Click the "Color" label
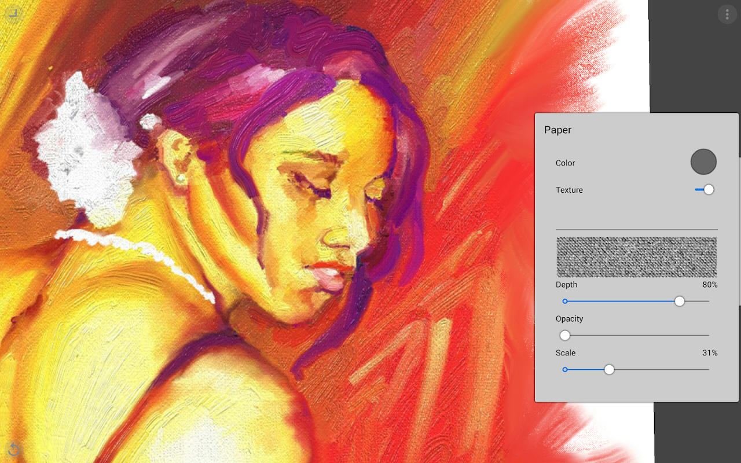The height and width of the screenshot is (463, 741). (566, 163)
